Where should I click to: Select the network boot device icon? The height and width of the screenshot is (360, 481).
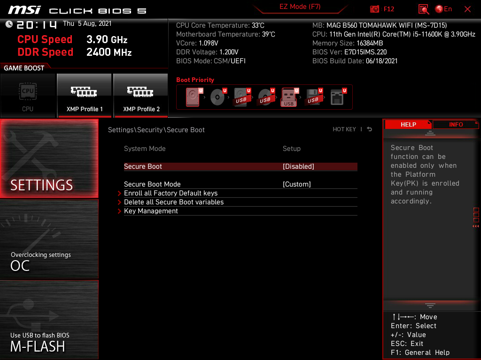pyautogui.click(x=338, y=97)
